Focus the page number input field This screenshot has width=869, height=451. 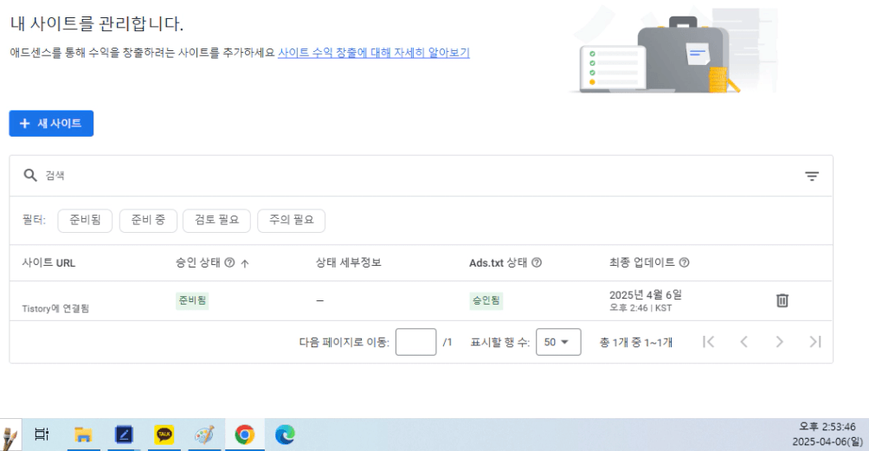[x=415, y=342]
